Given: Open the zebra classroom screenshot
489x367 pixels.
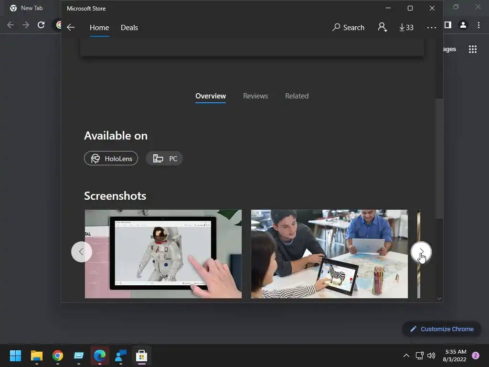Looking at the screenshot, I should point(330,254).
